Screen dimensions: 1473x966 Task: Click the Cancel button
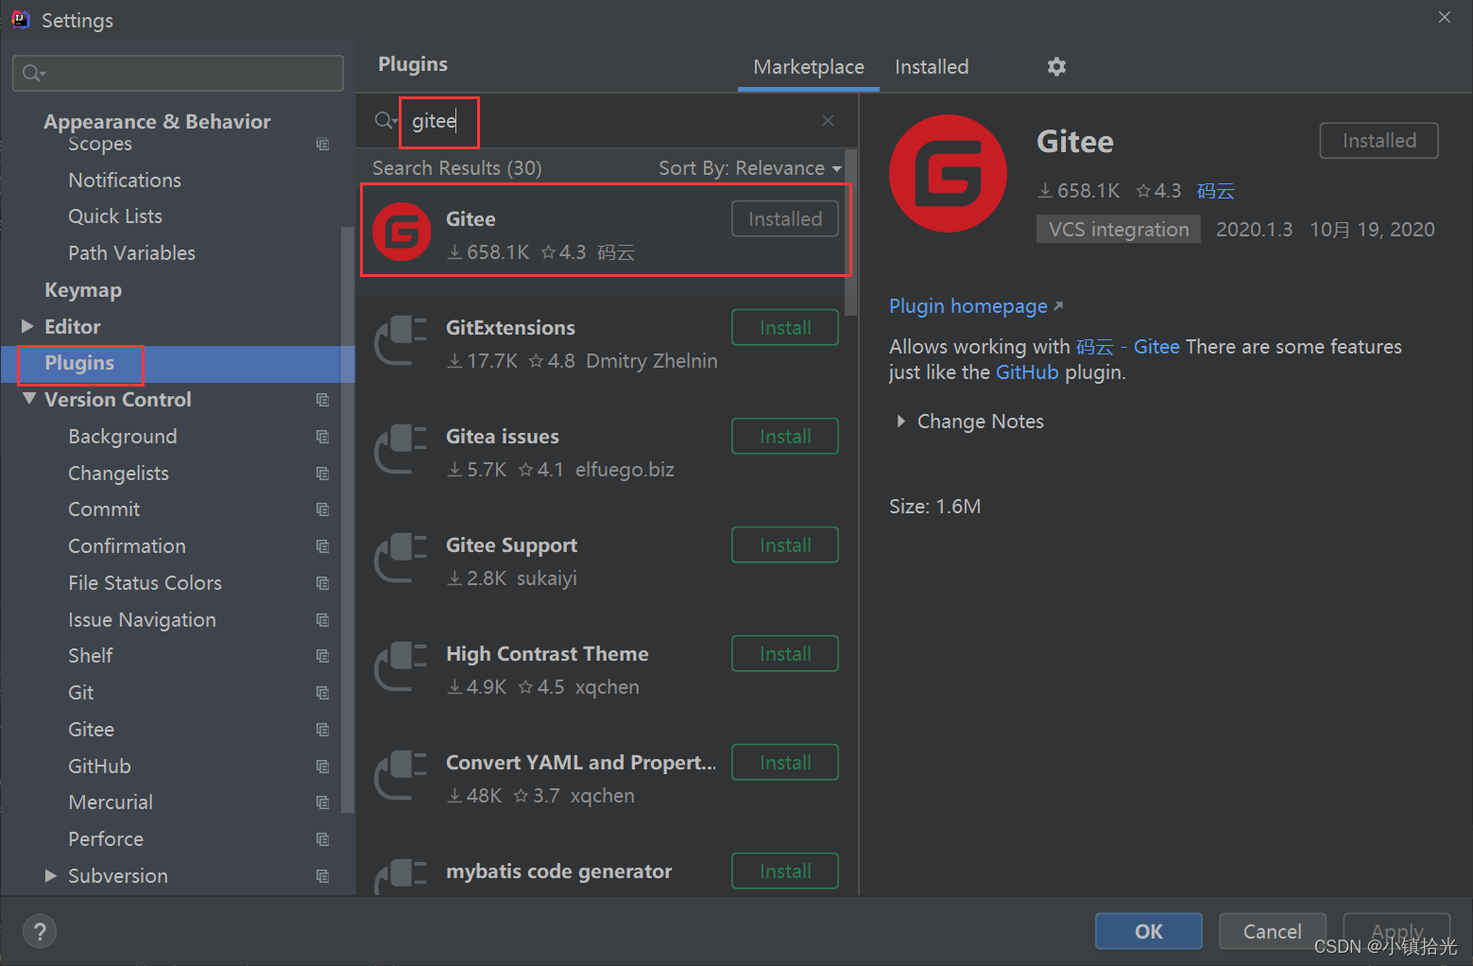[1273, 931]
